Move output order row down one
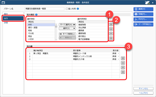The width and height of the screenshot is (156, 97). pos(123,67)
